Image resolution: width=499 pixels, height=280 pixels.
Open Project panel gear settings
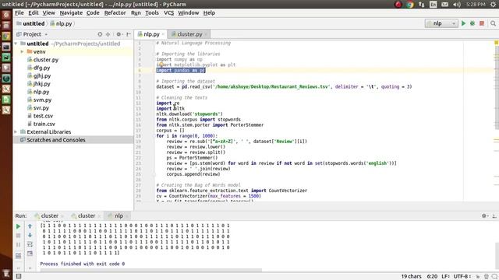119,34
